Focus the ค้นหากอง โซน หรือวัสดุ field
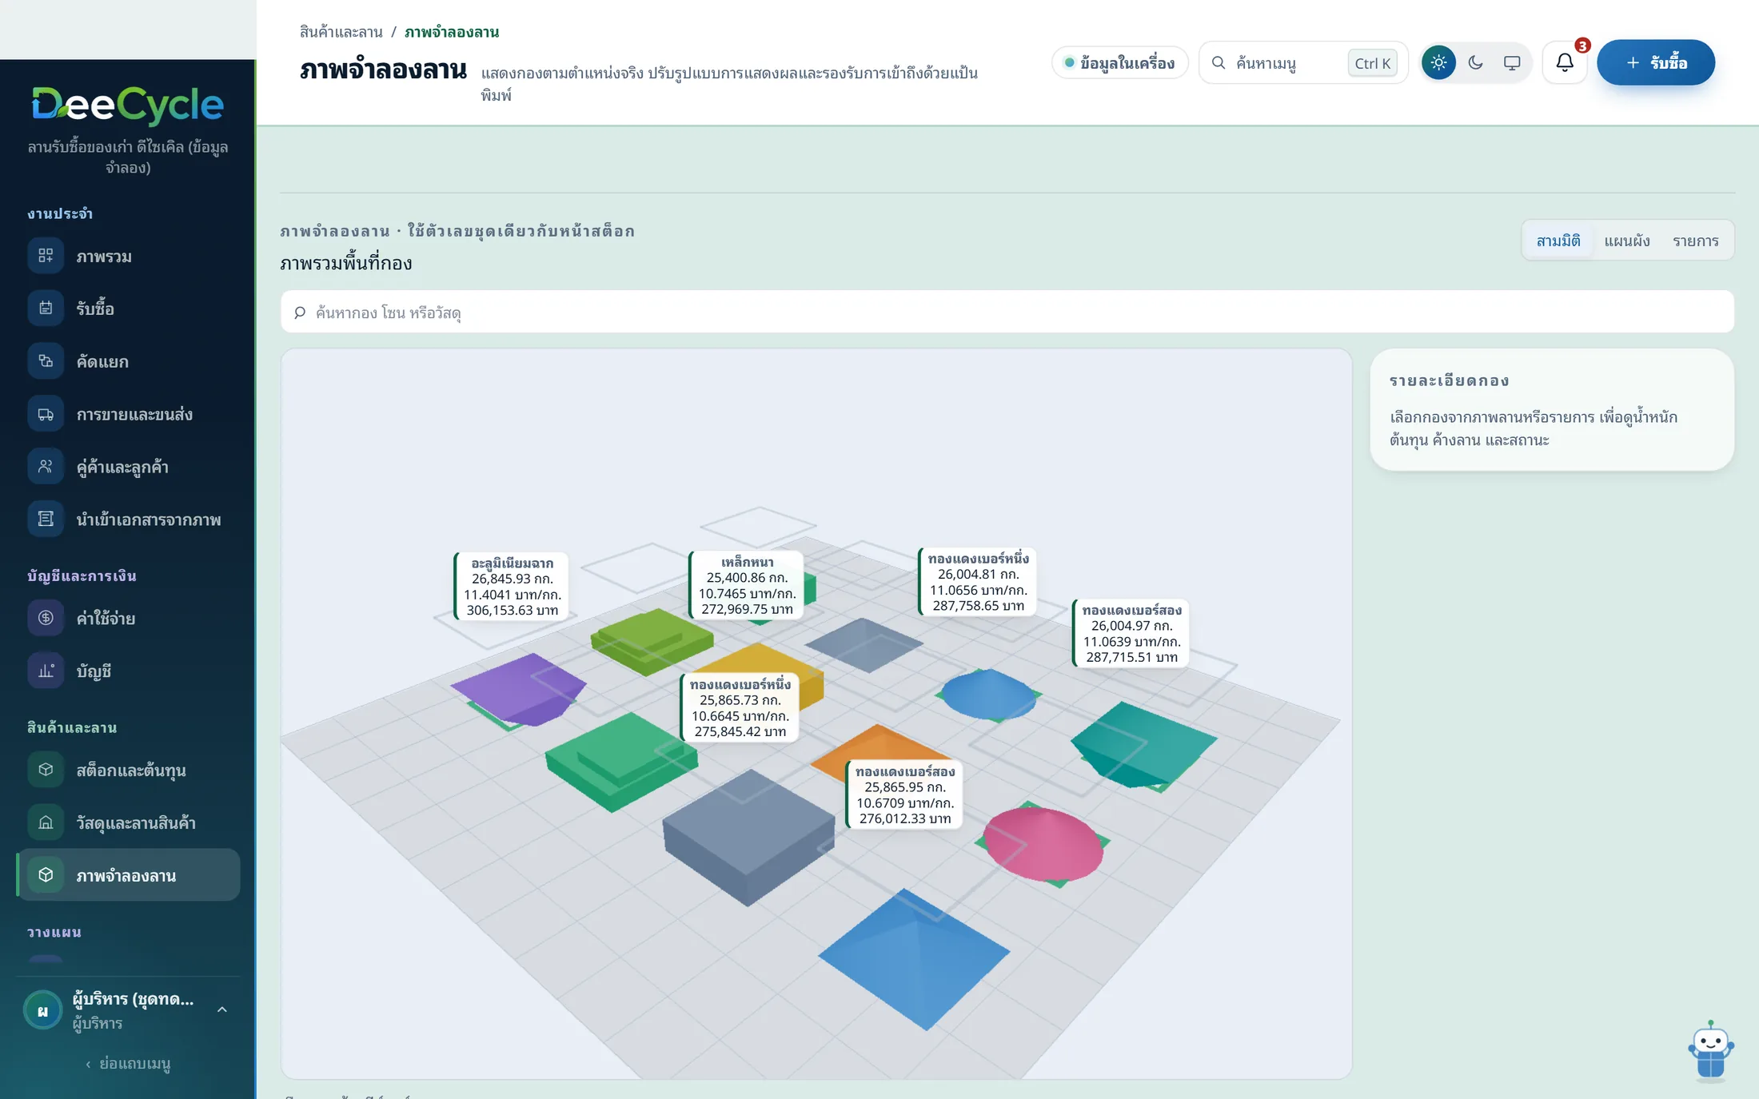The image size is (1759, 1099). tap(1007, 312)
